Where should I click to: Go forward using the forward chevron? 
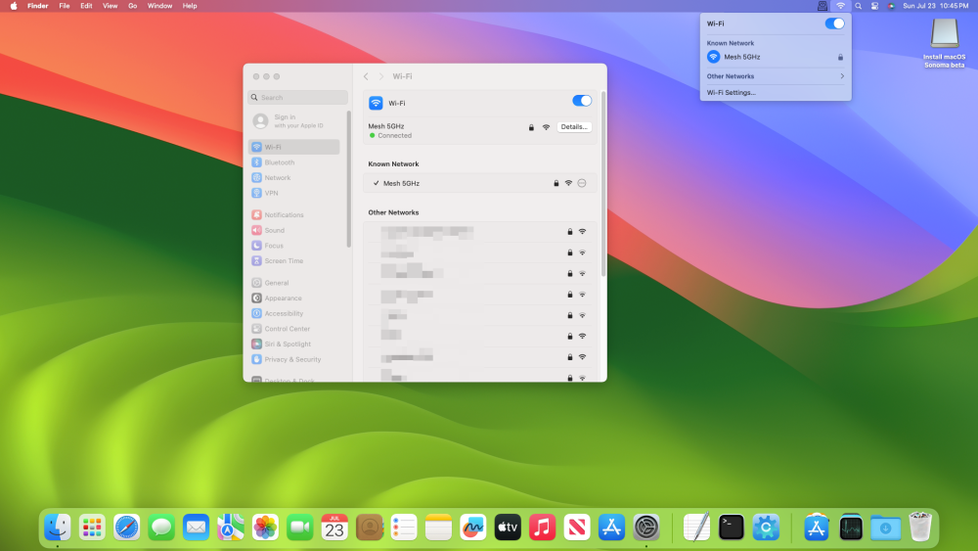click(x=381, y=76)
